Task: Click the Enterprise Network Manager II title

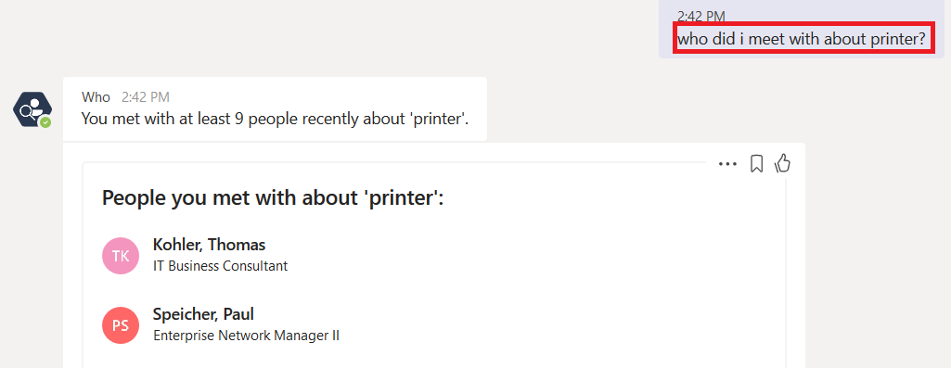Action: (x=246, y=336)
